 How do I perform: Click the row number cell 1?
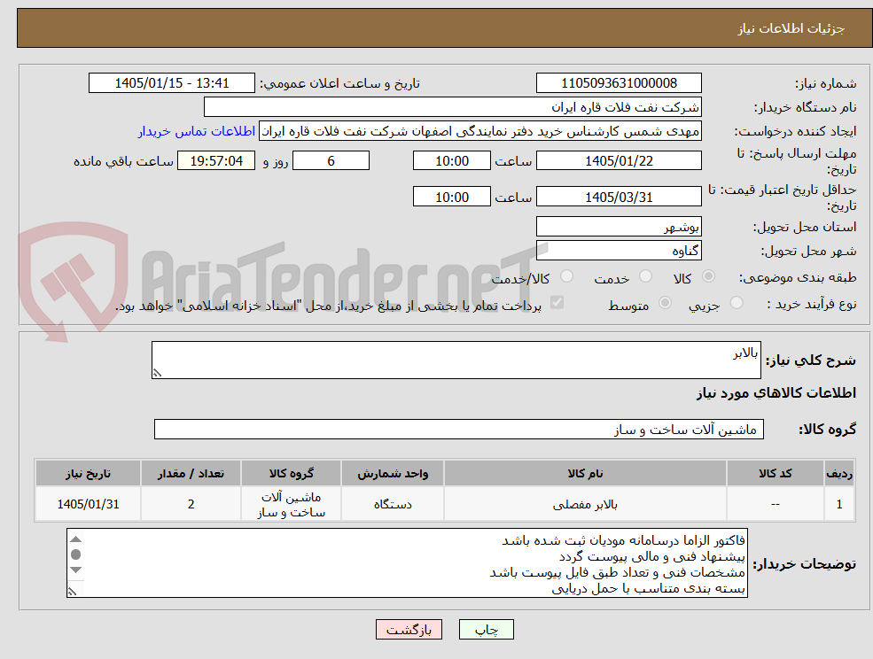click(x=839, y=504)
